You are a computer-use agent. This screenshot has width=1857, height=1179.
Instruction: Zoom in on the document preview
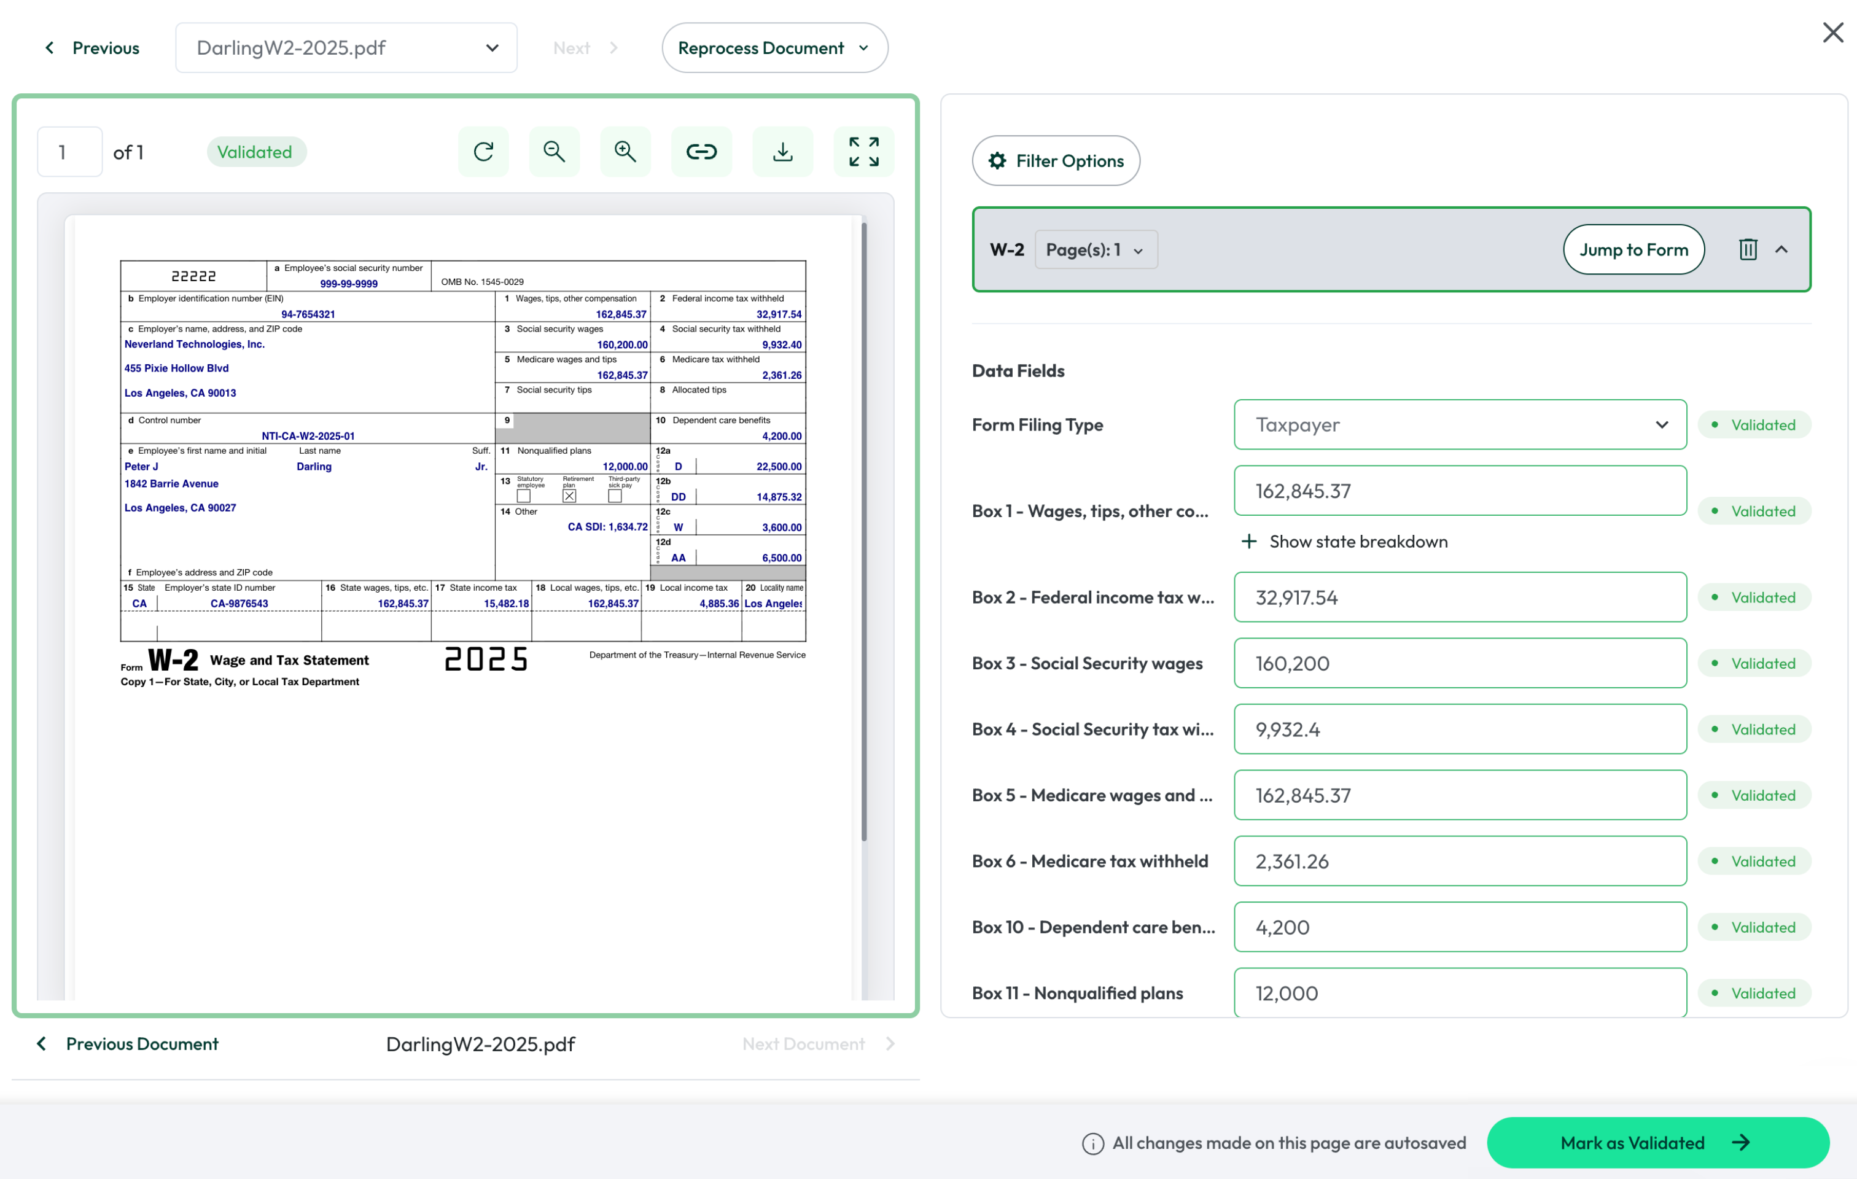pos(625,152)
